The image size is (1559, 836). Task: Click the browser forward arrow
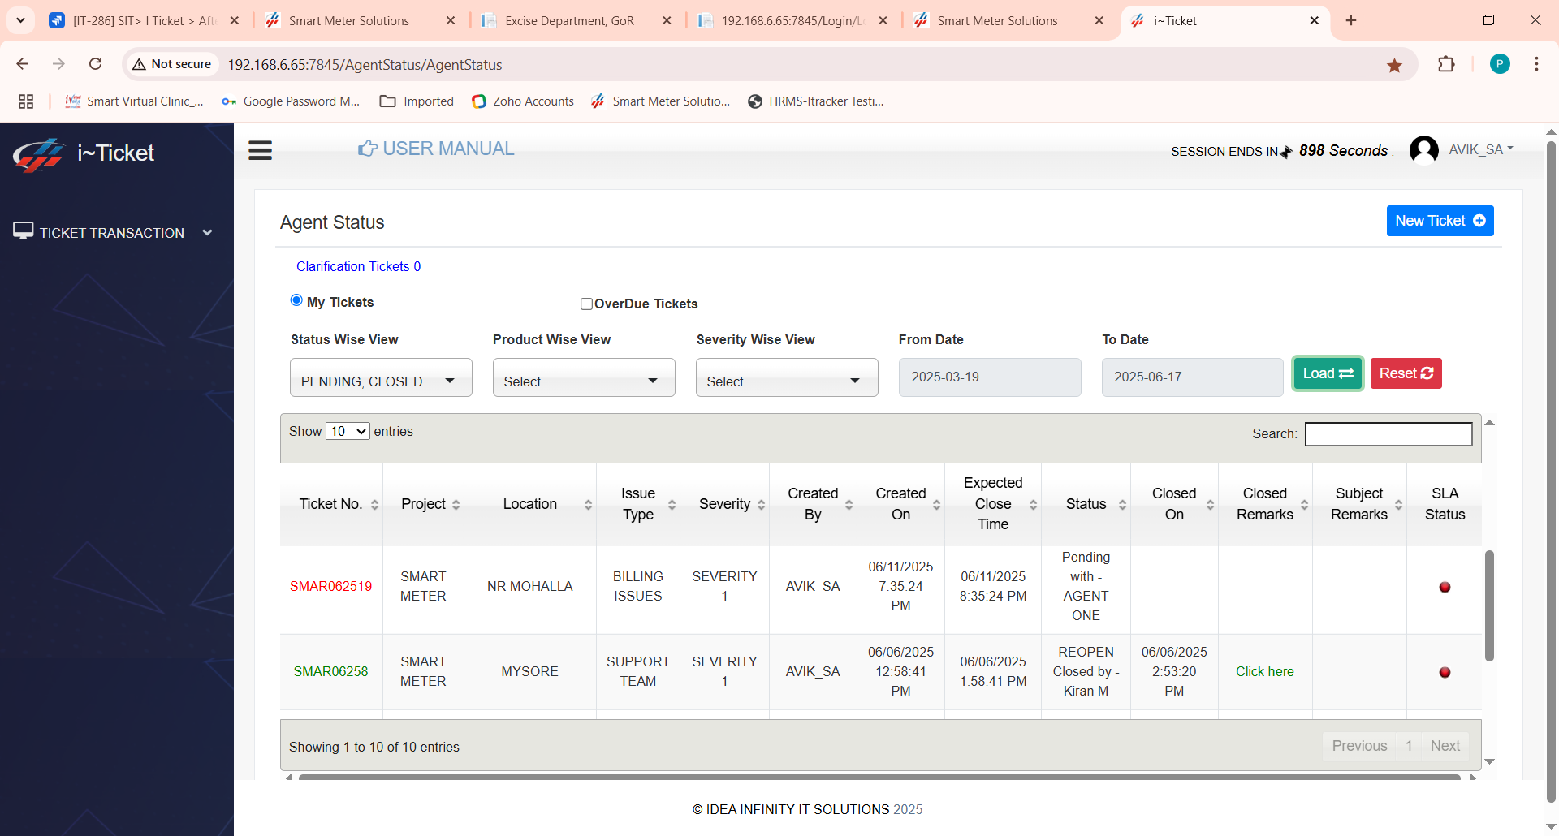[58, 64]
